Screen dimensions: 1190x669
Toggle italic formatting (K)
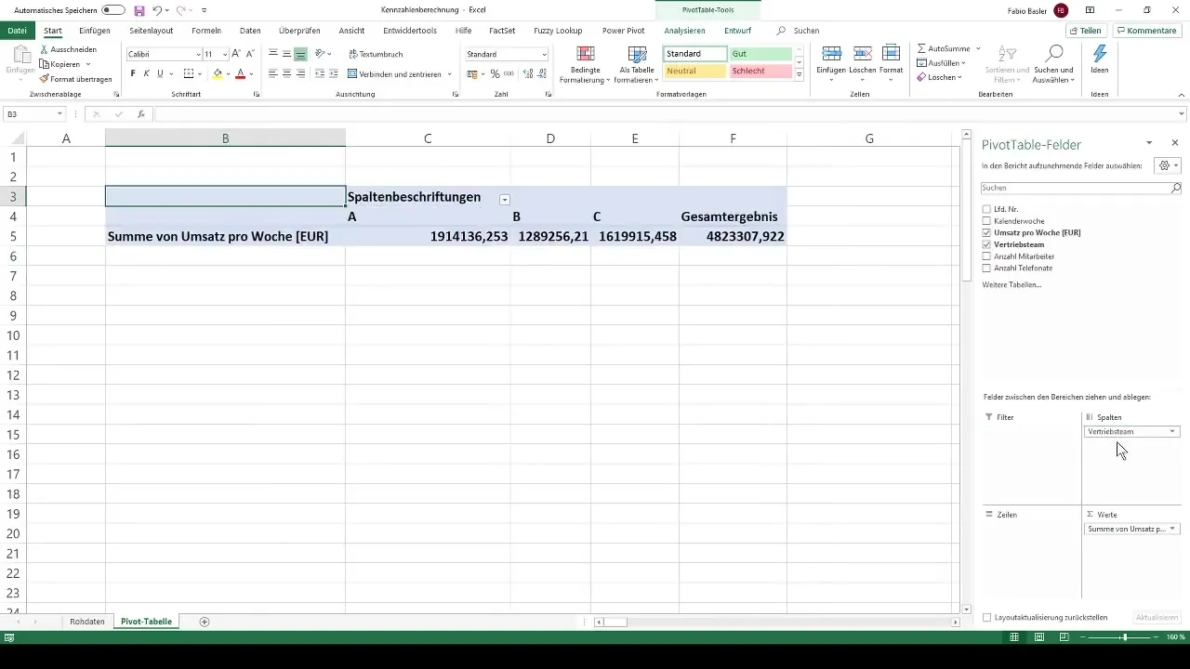click(146, 73)
